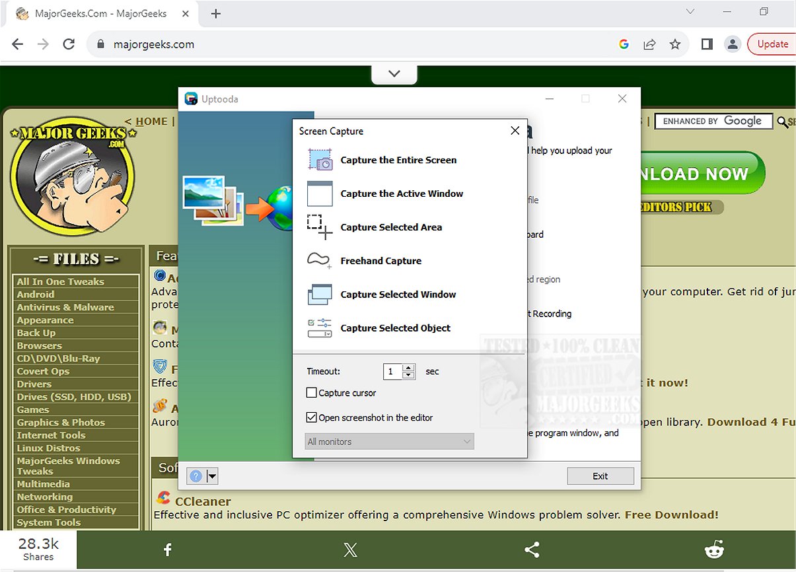
Task: Click CCleaner Free Download link
Action: (x=671, y=515)
